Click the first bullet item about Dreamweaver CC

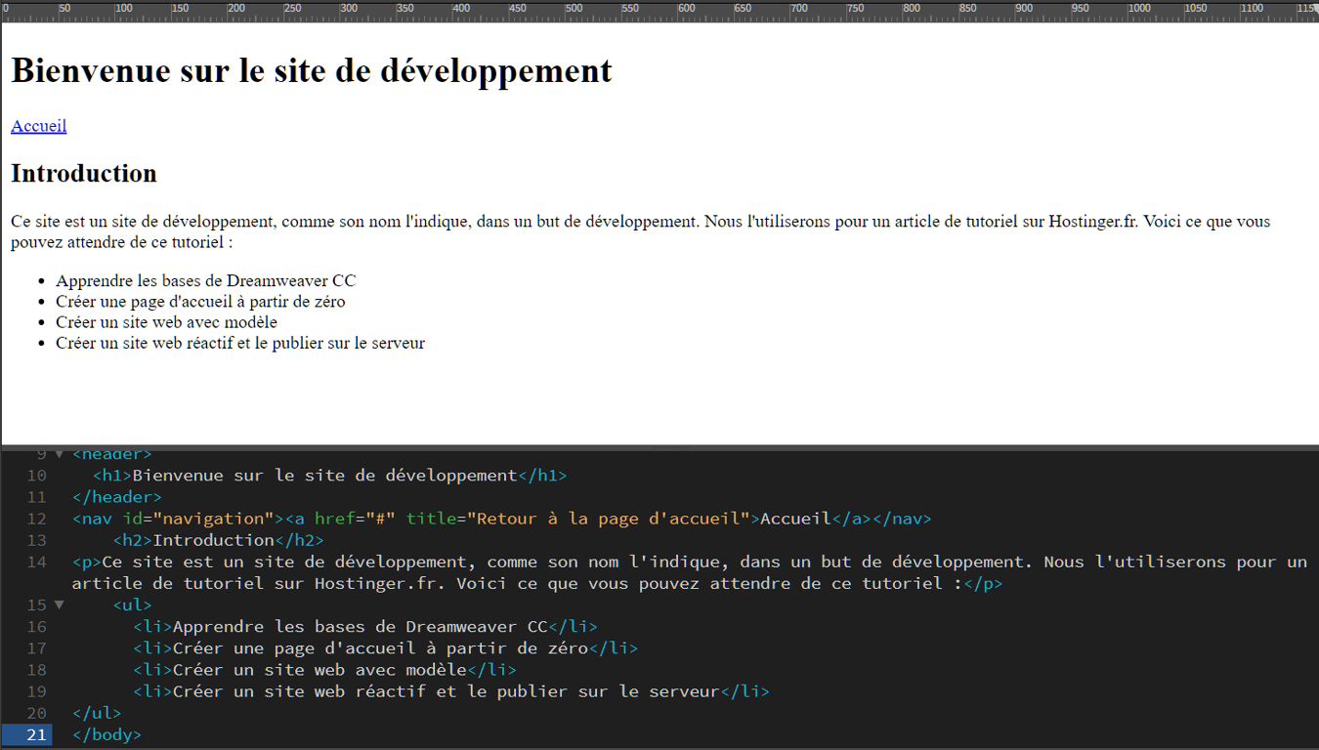click(x=205, y=280)
